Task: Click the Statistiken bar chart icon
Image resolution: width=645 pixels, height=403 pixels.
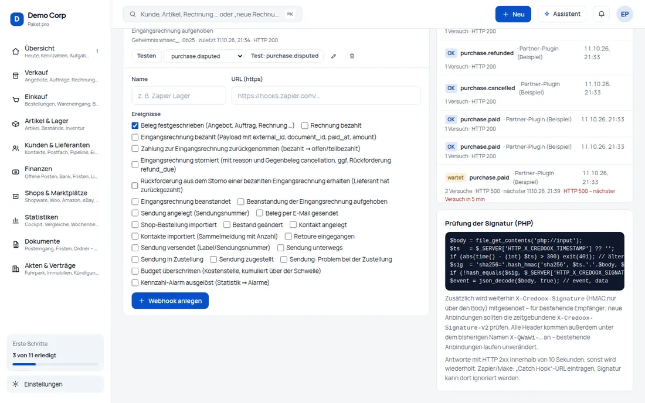Action: pyautogui.click(x=16, y=221)
